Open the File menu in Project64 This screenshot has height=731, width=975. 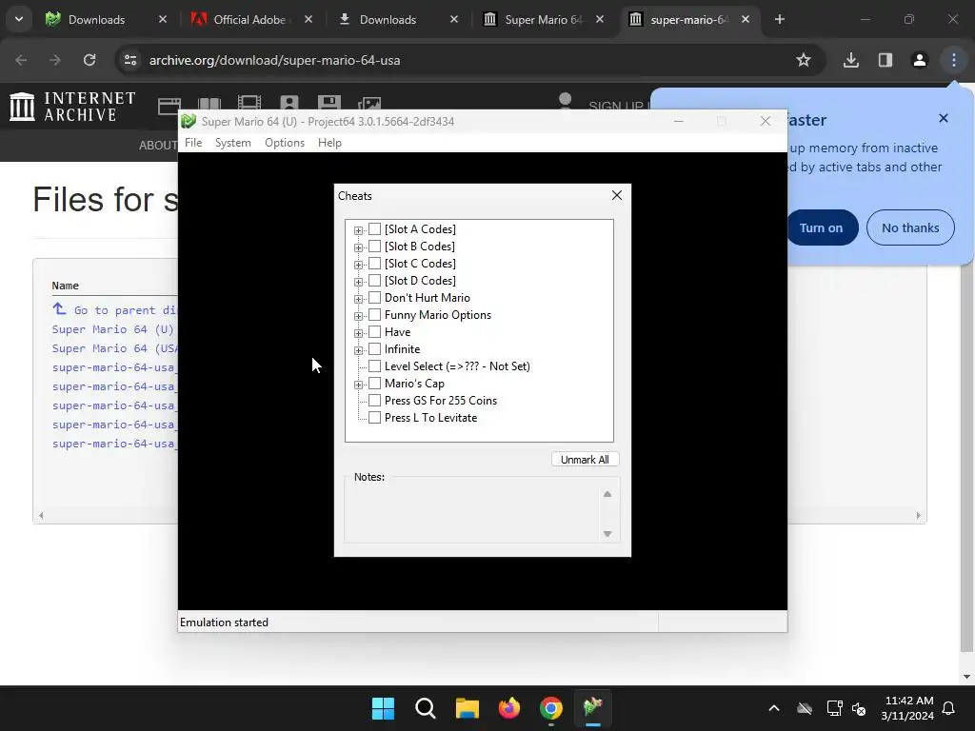[193, 143]
